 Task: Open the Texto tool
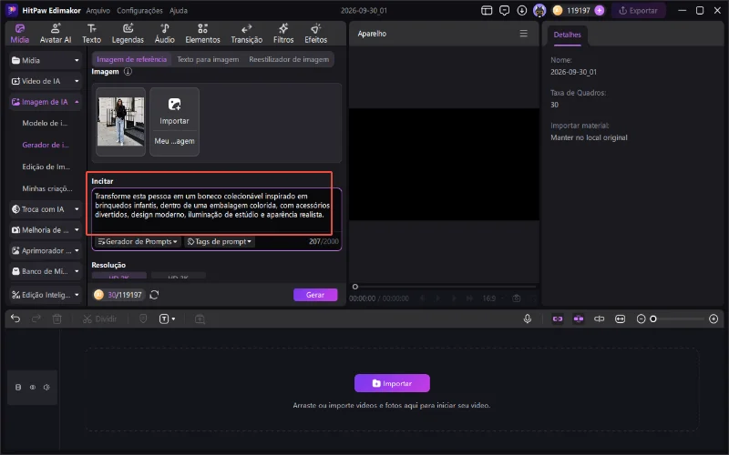(92, 34)
